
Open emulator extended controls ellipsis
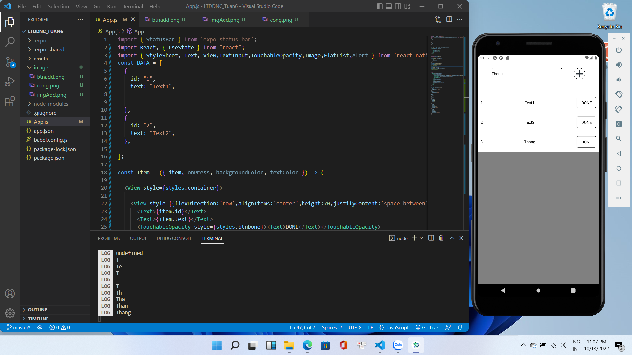coord(619,198)
